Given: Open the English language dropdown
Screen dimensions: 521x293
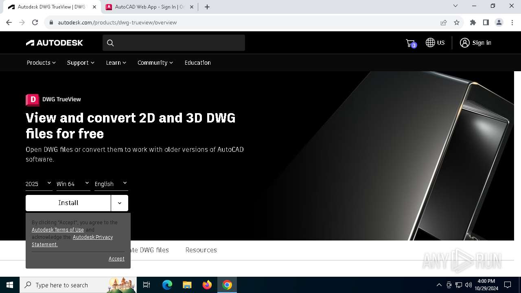Looking at the screenshot, I should point(111,184).
